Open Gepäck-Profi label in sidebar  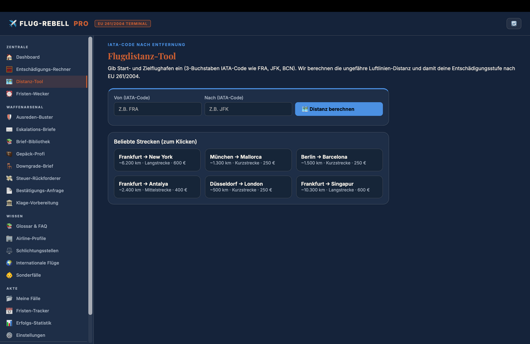click(x=30, y=154)
